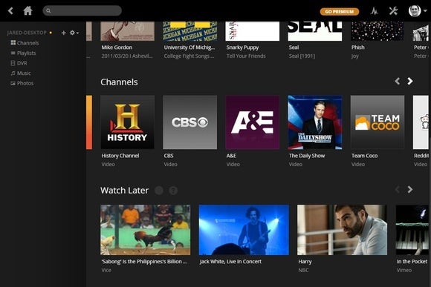This screenshot has width=431, height=287.
Task: Click the History Channel title text
Action: coord(120,156)
